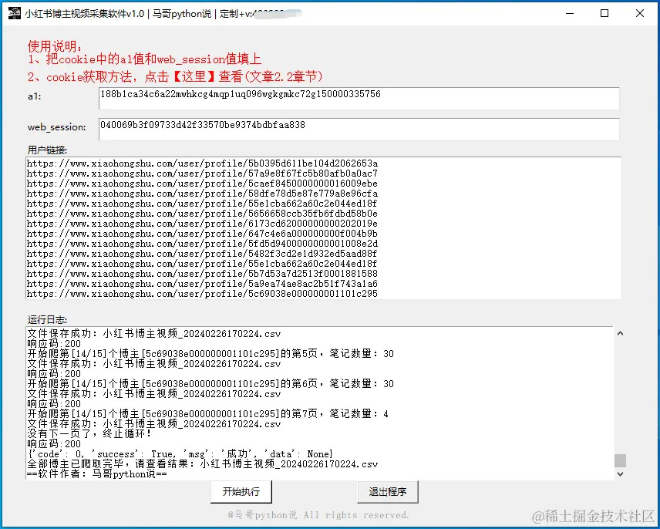Click the a1 cookie input field
The height and width of the screenshot is (529, 660).
point(359,99)
